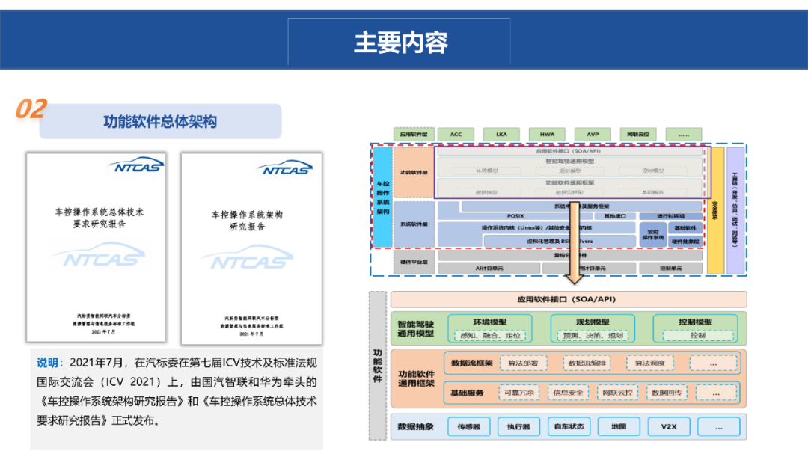Click the 应用软件接口 (SOA/API) bar in lower diagram
This screenshot has height=454, width=808.
[568, 299]
